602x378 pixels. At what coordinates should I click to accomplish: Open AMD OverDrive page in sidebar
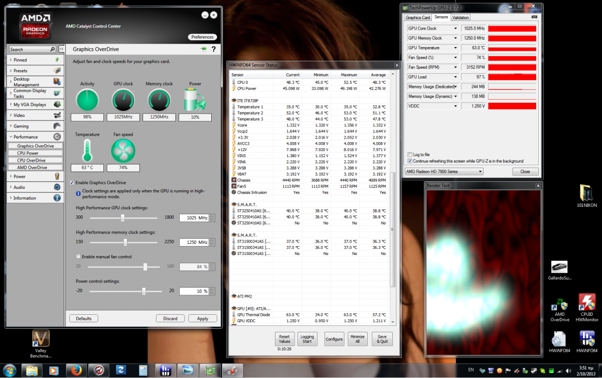35,167
